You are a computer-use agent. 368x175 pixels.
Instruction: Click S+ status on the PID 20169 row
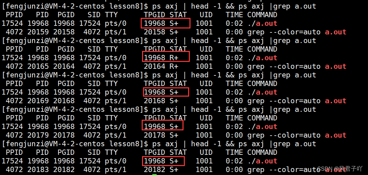tap(174, 101)
